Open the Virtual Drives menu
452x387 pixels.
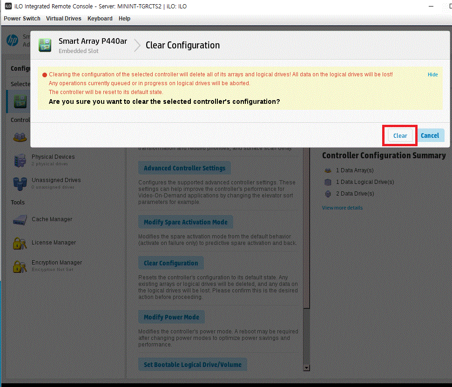(x=64, y=19)
